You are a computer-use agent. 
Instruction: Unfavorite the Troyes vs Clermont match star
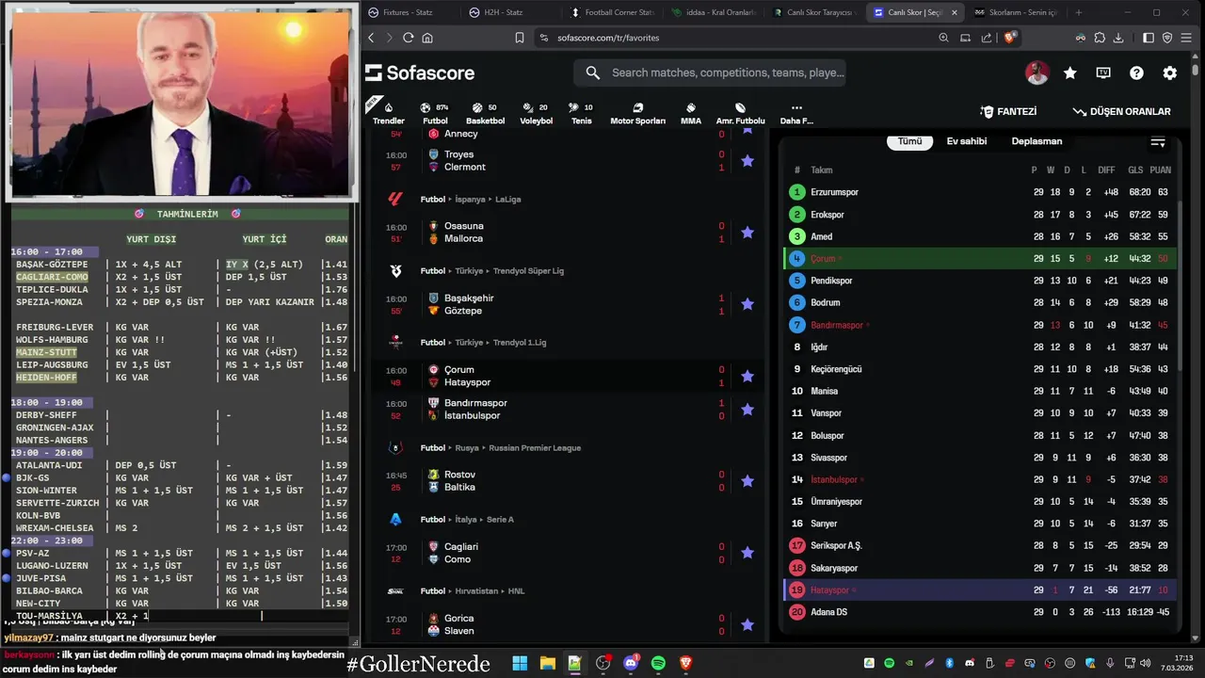[747, 161]
